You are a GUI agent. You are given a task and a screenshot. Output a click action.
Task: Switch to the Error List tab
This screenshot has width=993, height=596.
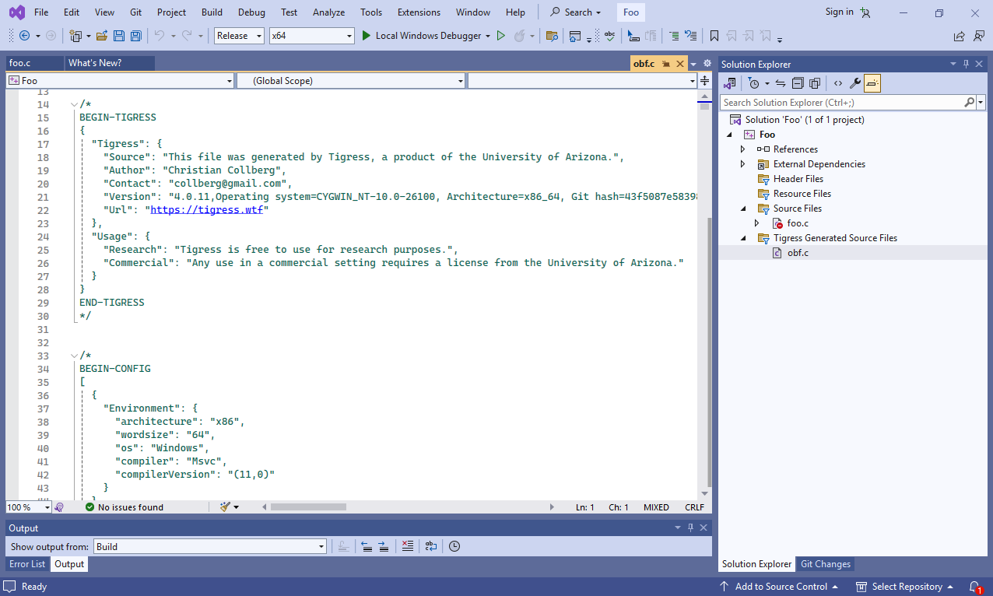click(x=27, y=564)
